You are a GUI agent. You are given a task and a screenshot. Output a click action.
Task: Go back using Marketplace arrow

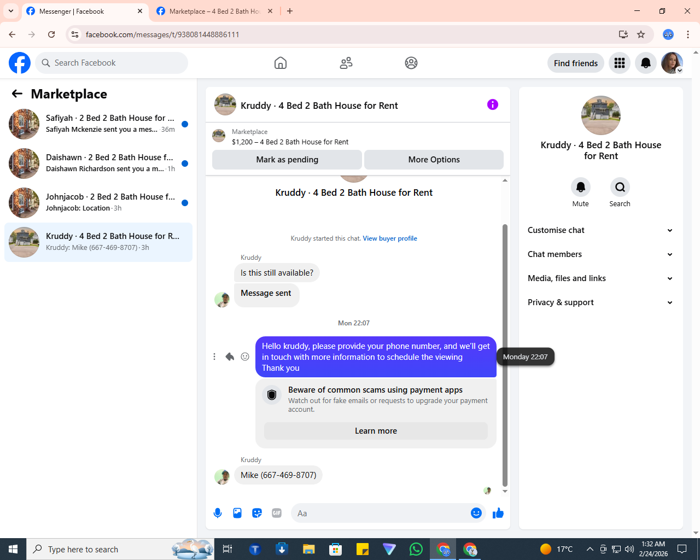click(x=17, y=94)
